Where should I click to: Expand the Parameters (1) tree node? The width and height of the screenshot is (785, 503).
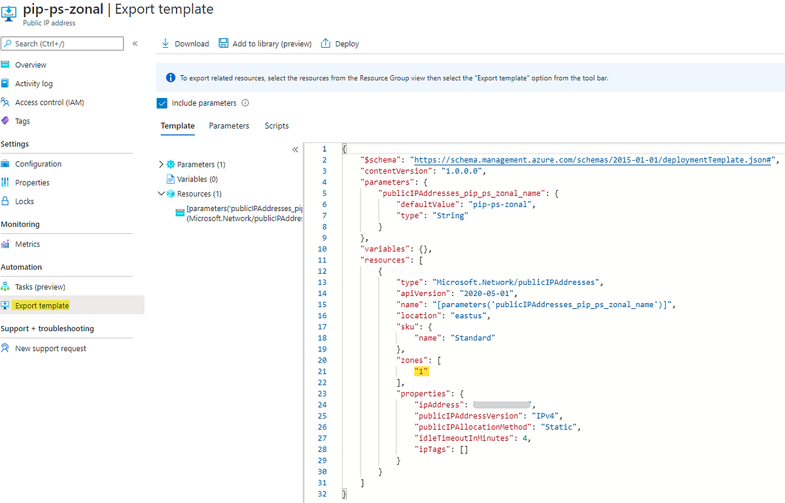click(162, 165)
